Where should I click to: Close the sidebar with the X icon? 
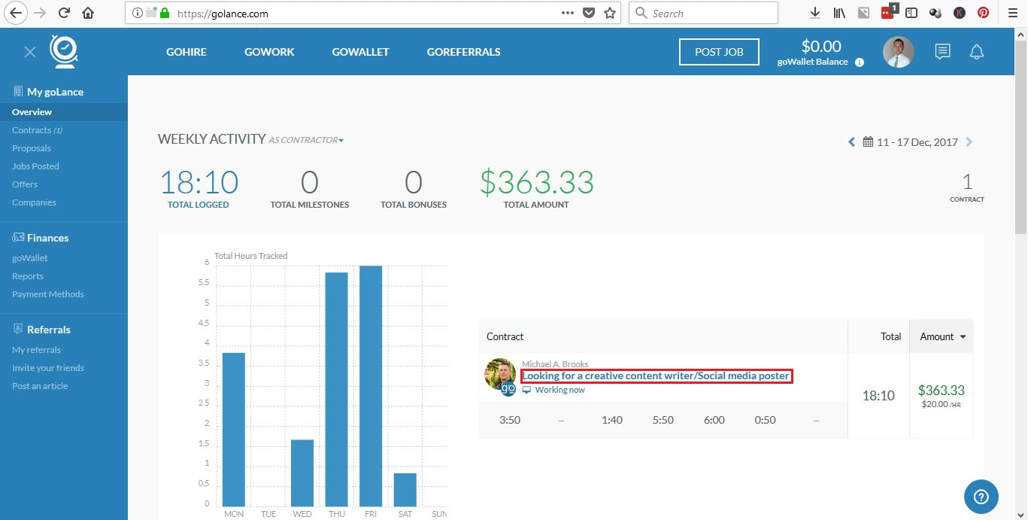[30, 52]
